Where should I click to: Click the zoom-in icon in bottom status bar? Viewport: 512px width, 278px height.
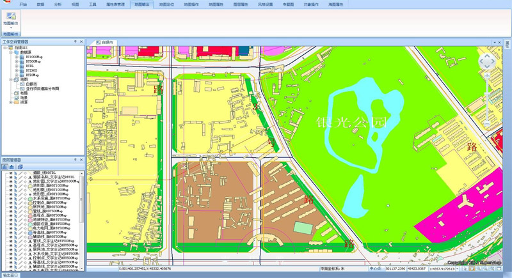(x=478, y=269)
